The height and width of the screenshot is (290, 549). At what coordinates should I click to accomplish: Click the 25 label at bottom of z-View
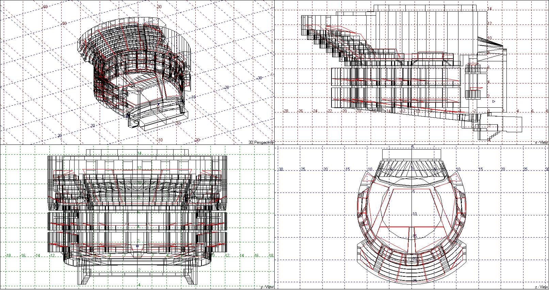click(415, 280)
